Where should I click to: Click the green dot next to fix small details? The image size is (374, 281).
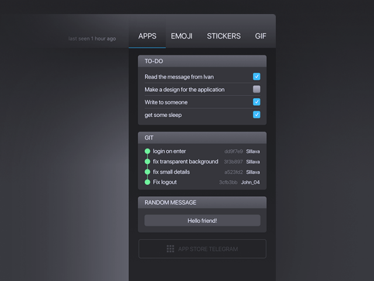click(147, 172)
